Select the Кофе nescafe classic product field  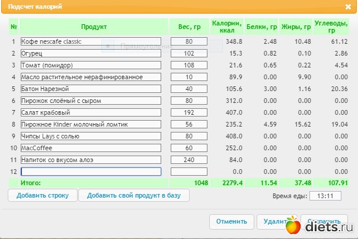point(91,41)
